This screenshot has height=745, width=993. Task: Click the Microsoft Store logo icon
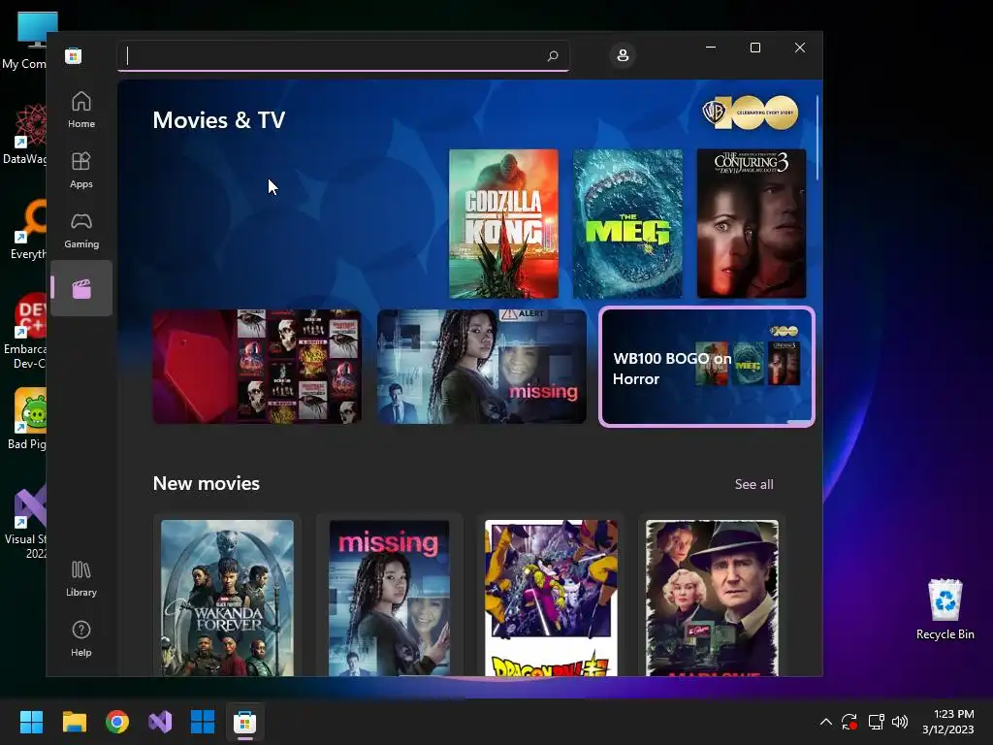point(74,55)
